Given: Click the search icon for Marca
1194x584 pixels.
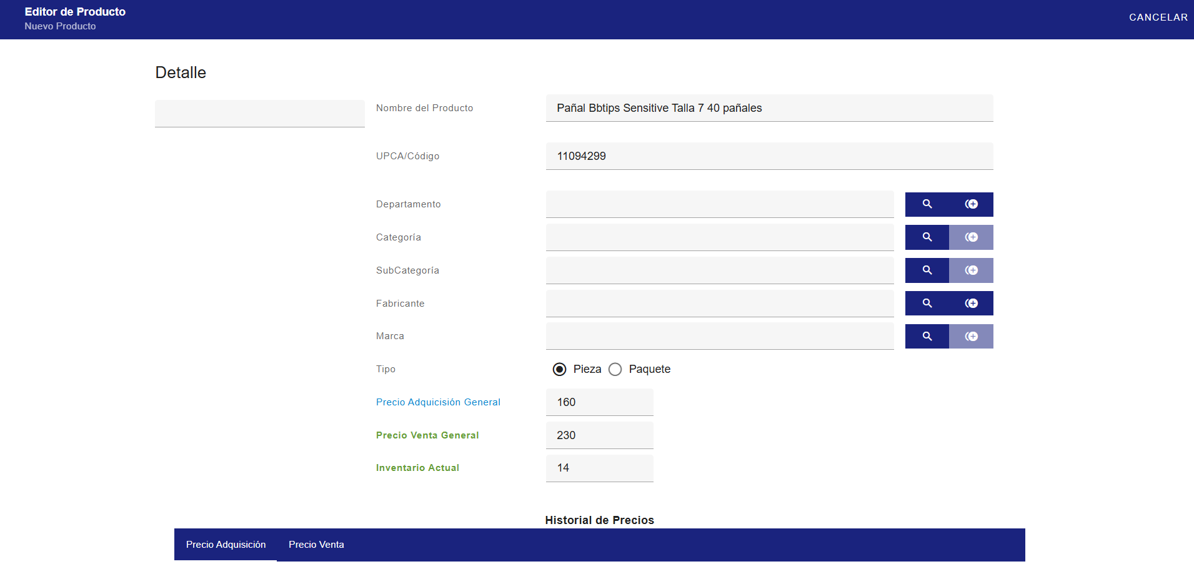Looking at the screenshot, I should coord(927,337).
